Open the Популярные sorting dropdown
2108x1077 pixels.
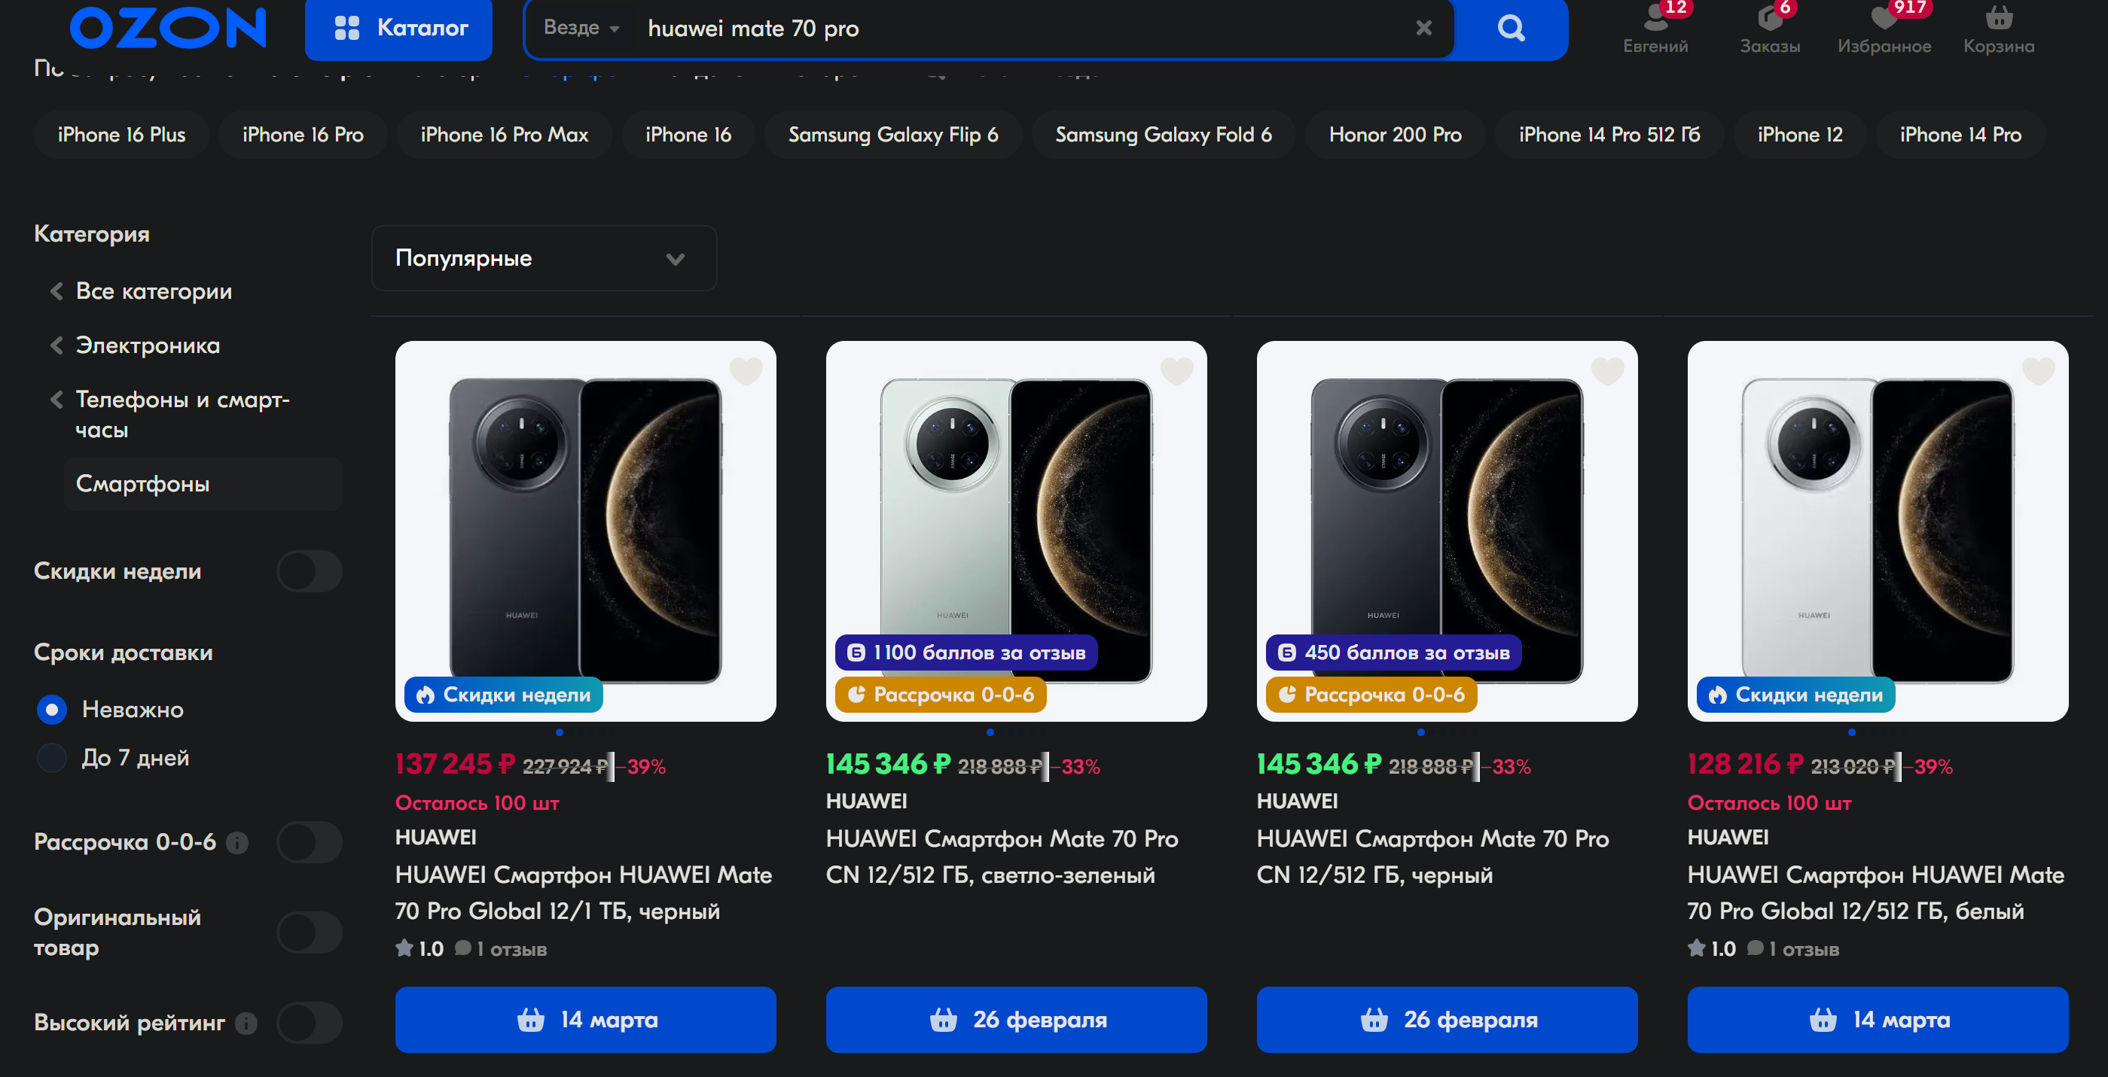click(545, 258)
